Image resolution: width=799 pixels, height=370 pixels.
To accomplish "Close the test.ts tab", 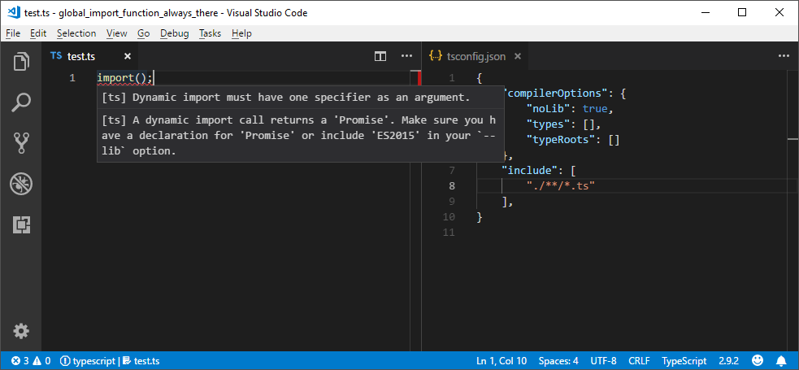I will [128, 56].
